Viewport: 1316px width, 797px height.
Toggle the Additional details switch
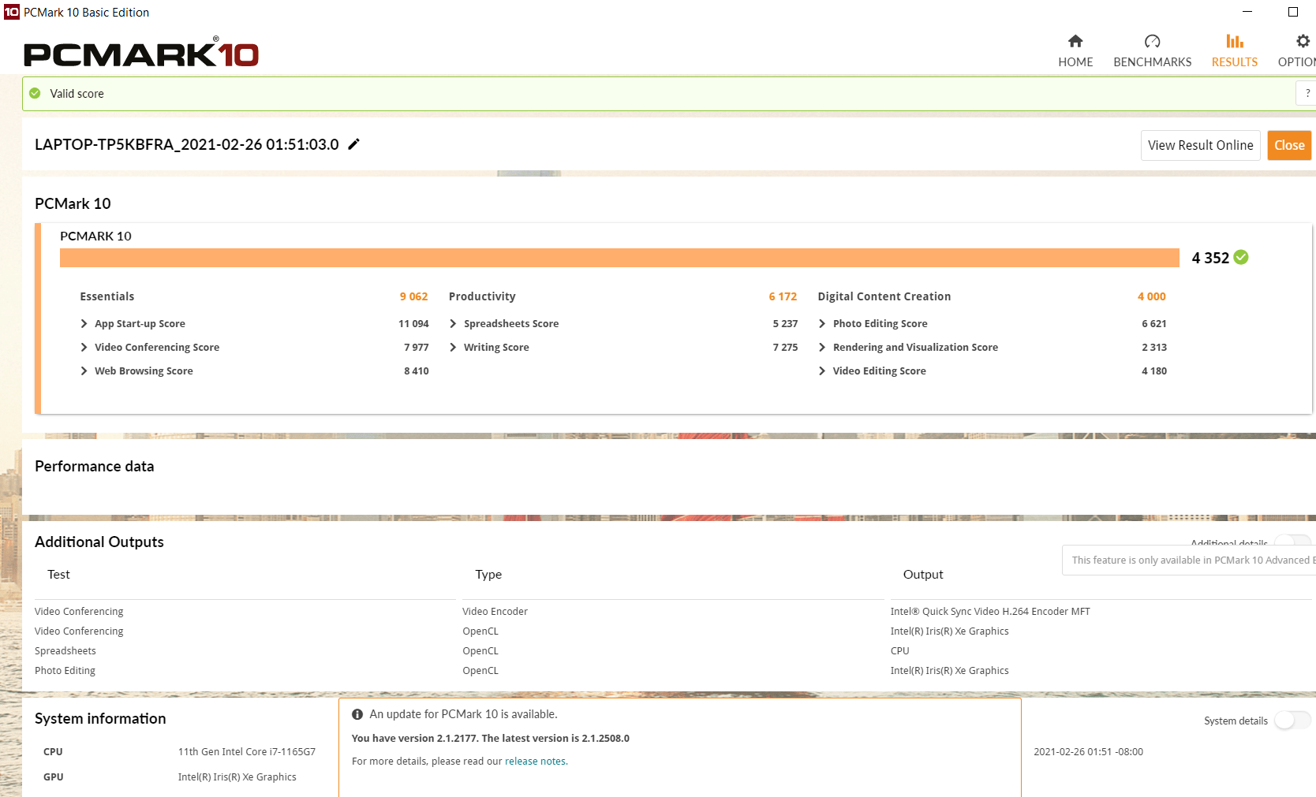1292,540
